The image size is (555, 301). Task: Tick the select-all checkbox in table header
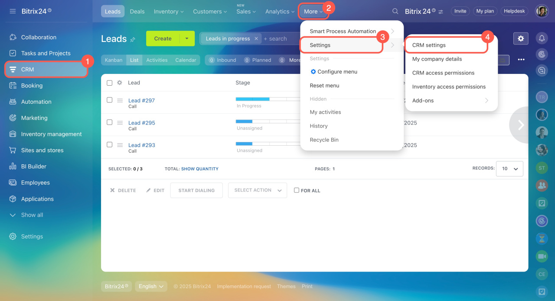[x=110, y=83]
